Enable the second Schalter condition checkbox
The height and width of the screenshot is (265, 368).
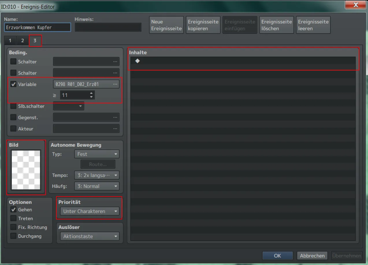click(13, 73)
